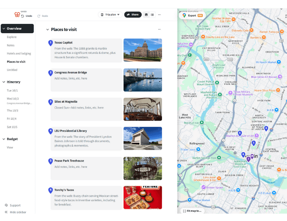Viewport: 287px width, 221px height.
Task: Click the Support icon in sidebar
Action: (6, 205)
